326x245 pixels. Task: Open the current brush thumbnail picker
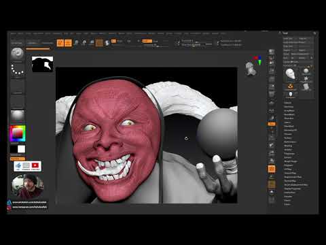[17, 54]
